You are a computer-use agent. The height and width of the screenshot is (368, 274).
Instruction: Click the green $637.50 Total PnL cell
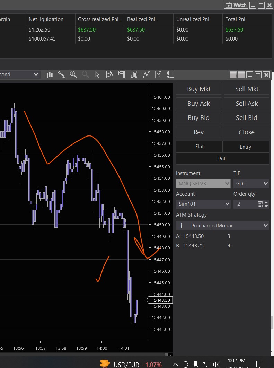click(234, 30)
